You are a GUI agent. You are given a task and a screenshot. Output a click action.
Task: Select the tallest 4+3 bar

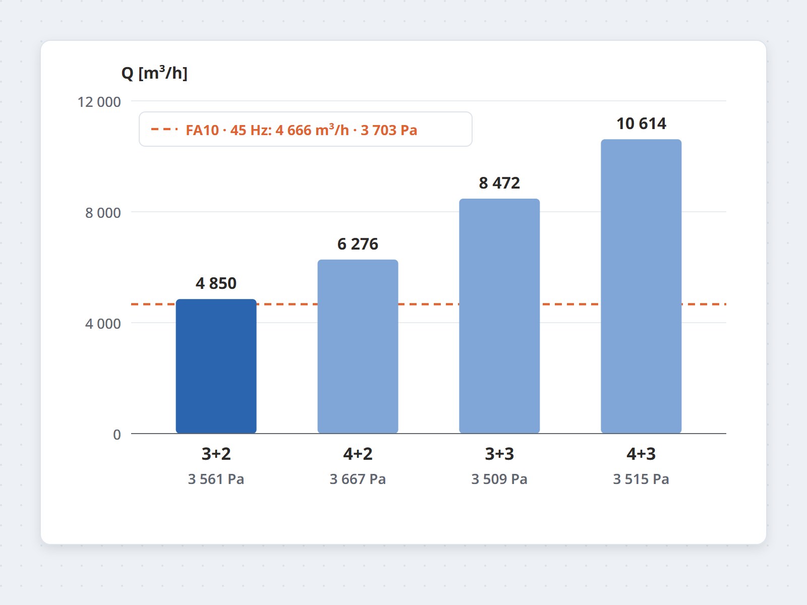click(641, 286)
